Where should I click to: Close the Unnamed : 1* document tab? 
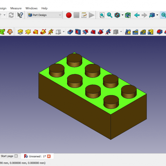tap(49, 156)
